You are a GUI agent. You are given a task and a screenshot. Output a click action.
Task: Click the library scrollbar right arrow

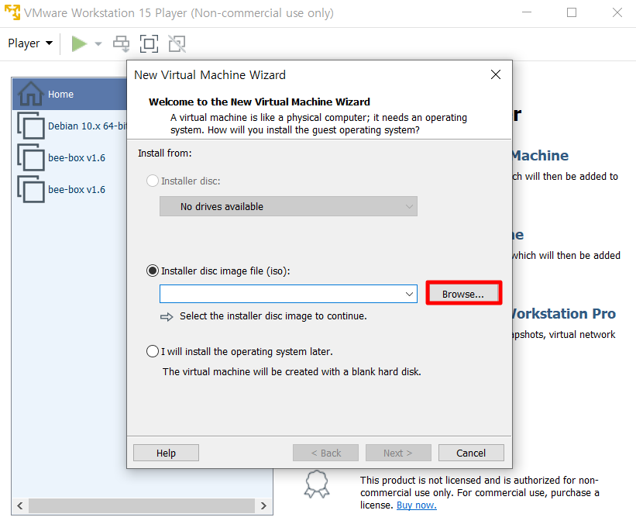point(263,506)
